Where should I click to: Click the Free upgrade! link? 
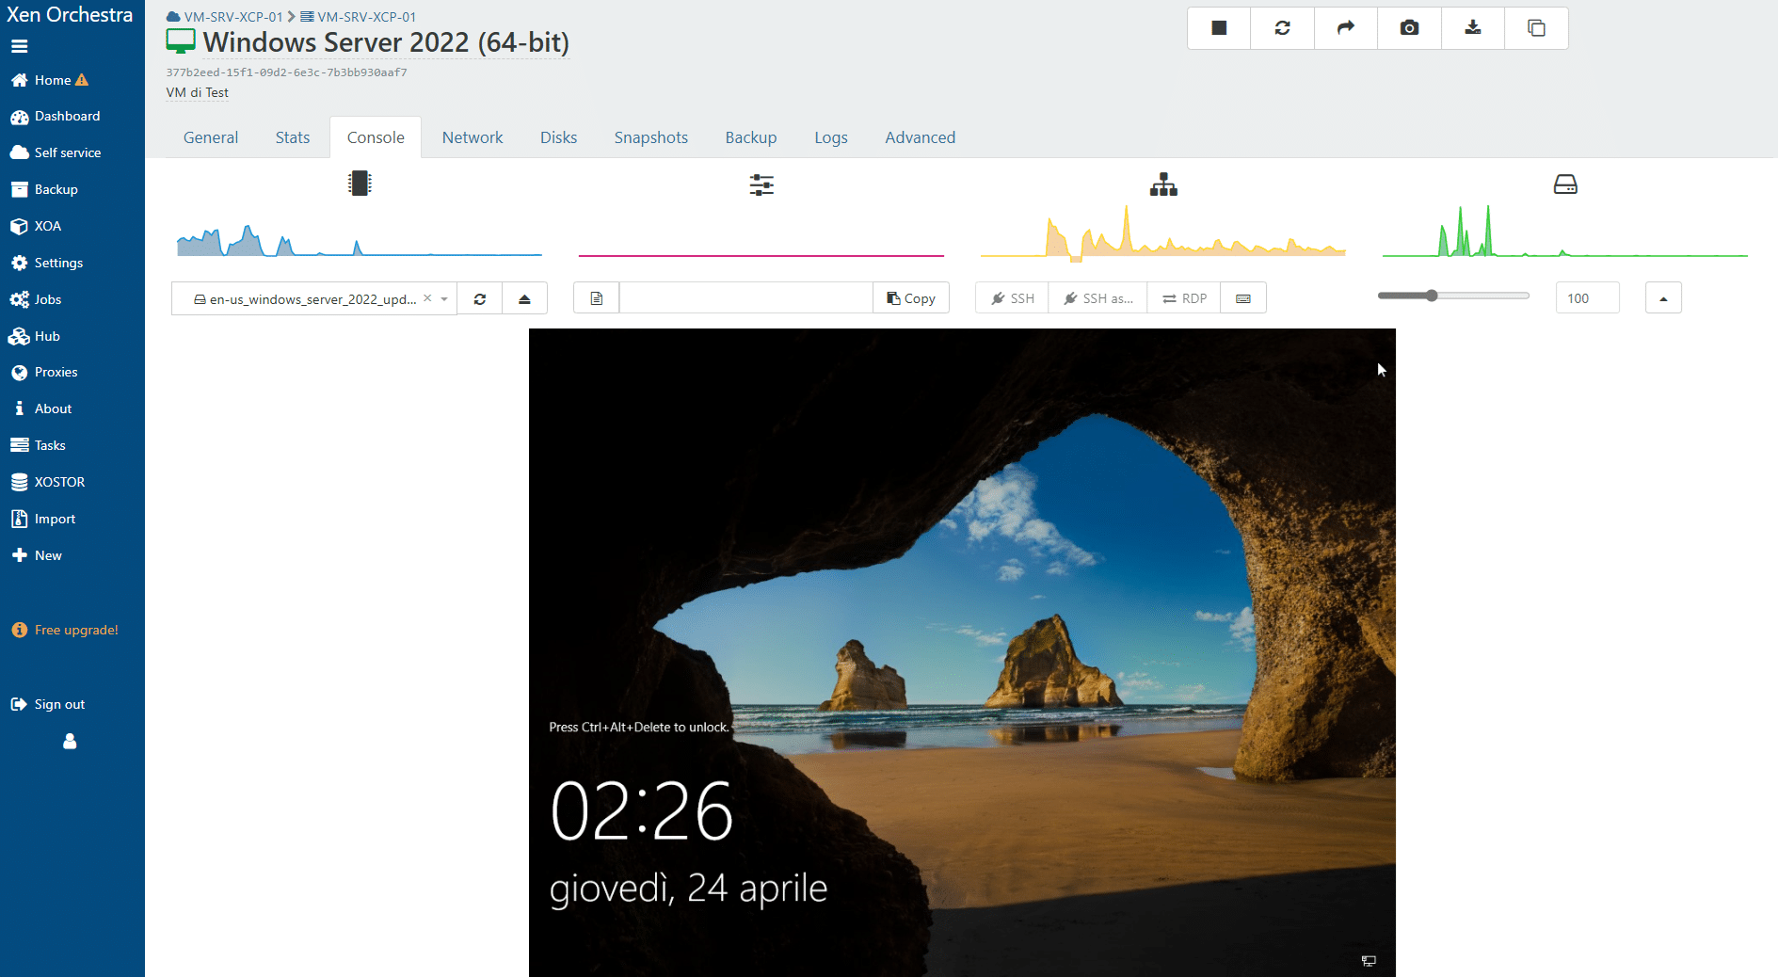[x=65, y=630]
